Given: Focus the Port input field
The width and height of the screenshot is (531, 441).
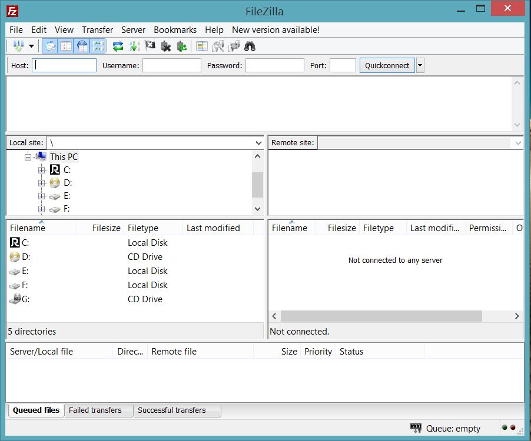Looking at the screenshot, I should 343,65.
